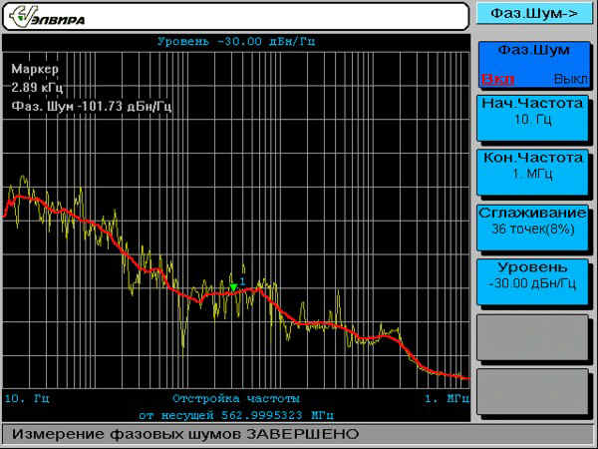Click the carrier 562.9995323 МГц text
Image resolution: width=598 pixels, height=449 pixels.
[236, 415]
